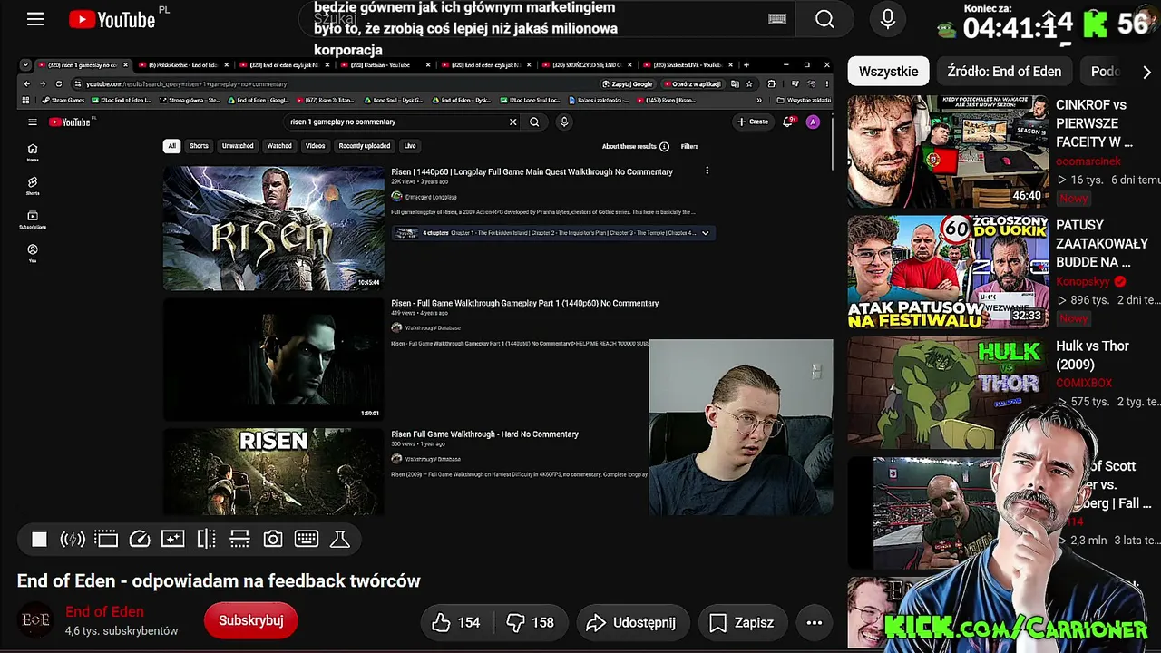Open the You page in inner sidebar

coord(33,253)
